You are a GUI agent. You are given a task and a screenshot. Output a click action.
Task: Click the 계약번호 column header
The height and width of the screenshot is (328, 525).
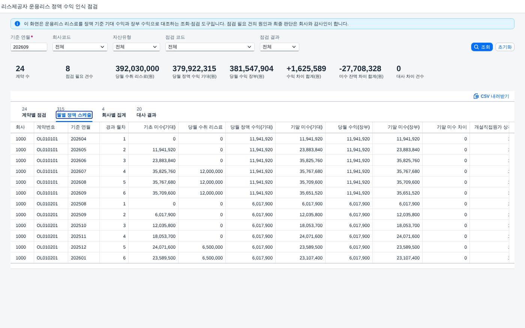pos(51,127)
